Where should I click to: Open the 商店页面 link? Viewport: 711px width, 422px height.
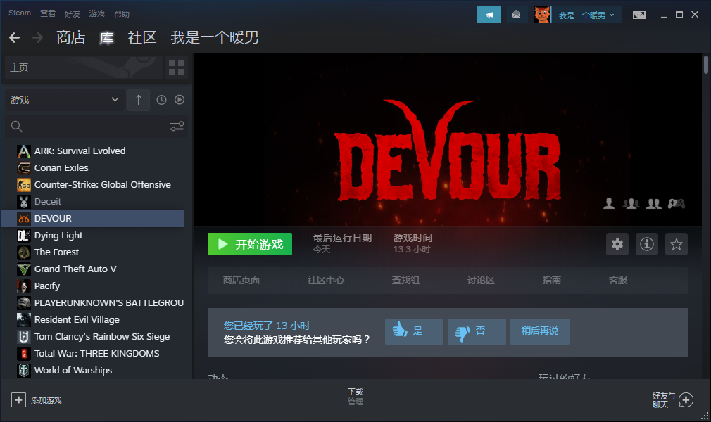coord(241,280)
